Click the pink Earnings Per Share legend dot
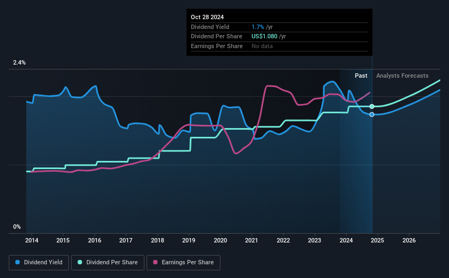The width and height of the screenshot is (449, 278). [x=155, y=262]
